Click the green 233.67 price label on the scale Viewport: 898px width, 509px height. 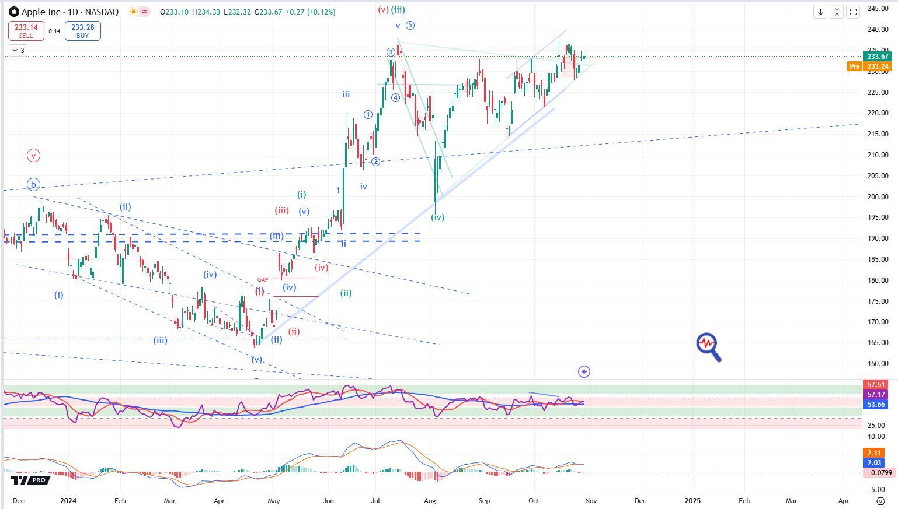tap(878, 57)
